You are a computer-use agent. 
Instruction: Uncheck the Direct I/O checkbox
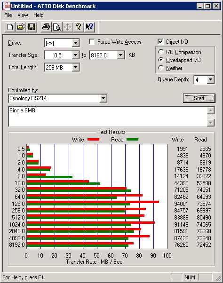(x=160, y=42)
